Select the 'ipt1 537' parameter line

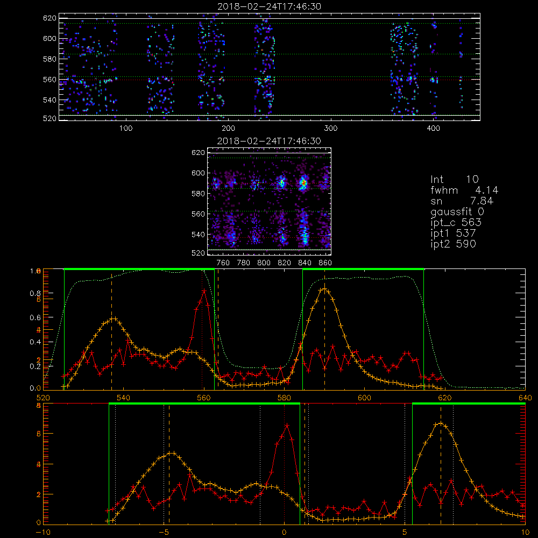pyautogui.click(x=453, y=233)
